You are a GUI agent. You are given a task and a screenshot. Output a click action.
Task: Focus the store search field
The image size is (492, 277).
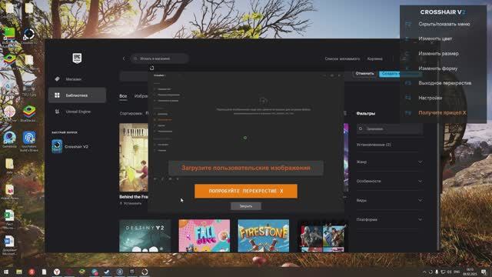tap(160, 58)
